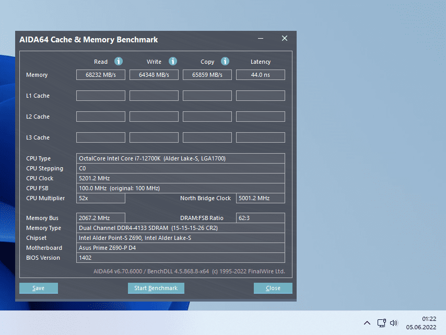Open the volume tray icon
This screenshot has height=335, width=446.
pos(394,323)
